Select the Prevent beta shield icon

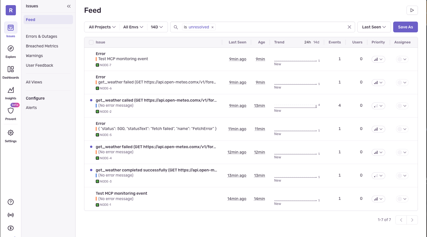point(11,112)
